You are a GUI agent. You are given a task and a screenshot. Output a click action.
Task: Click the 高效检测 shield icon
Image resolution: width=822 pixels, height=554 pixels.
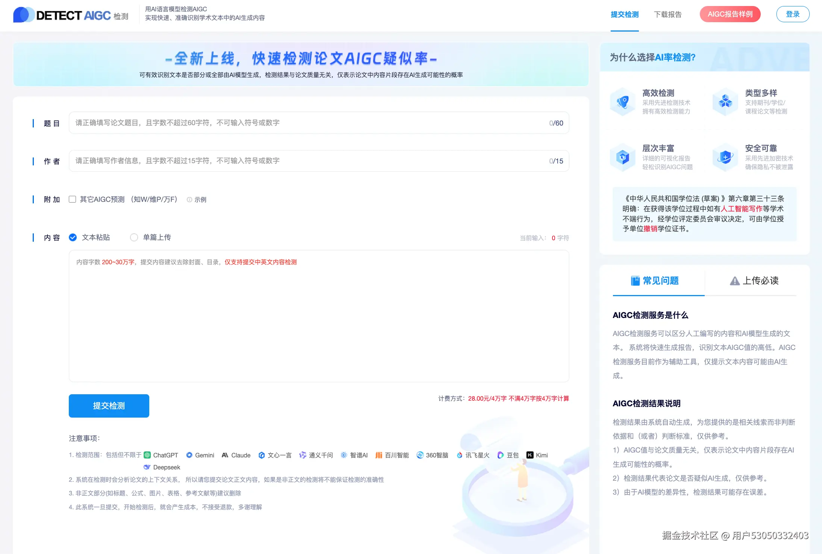pyautogui.click(x=623, y=101)
